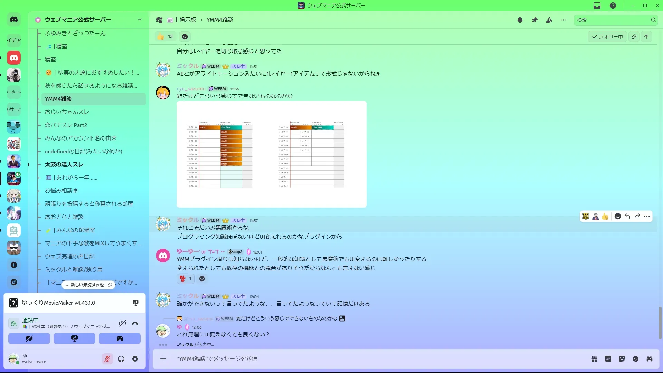Expand ウェブマニア公式サーバー server menu
663x373 pixels.
[140, 20]
